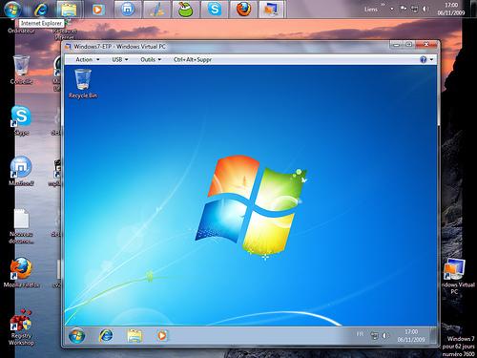
Task: Maximize the Windows Virtual PC window
Action: pos(409,45)
